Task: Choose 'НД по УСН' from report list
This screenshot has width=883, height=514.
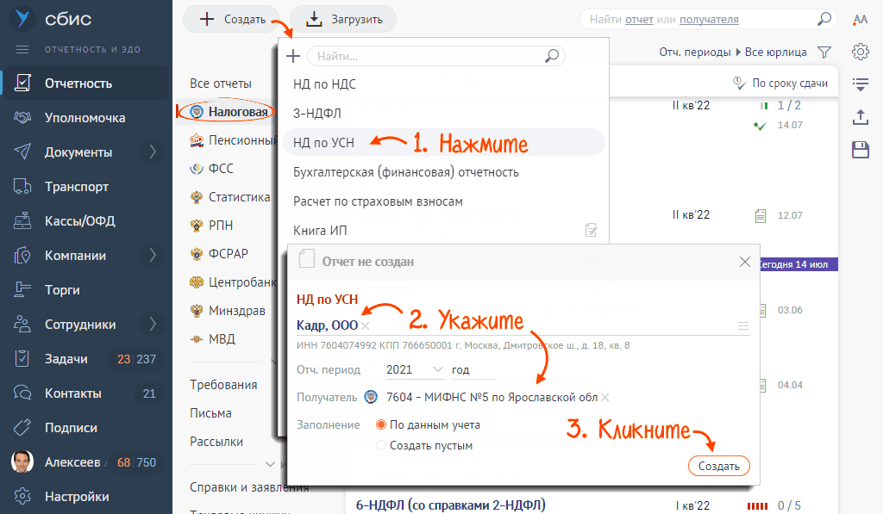Action: (x=323, y=142)
